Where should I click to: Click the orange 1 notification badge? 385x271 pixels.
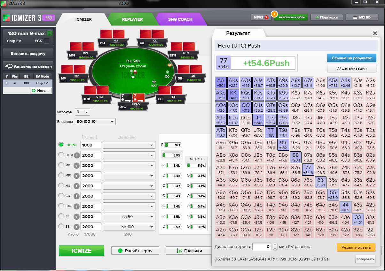coord(274,14)
